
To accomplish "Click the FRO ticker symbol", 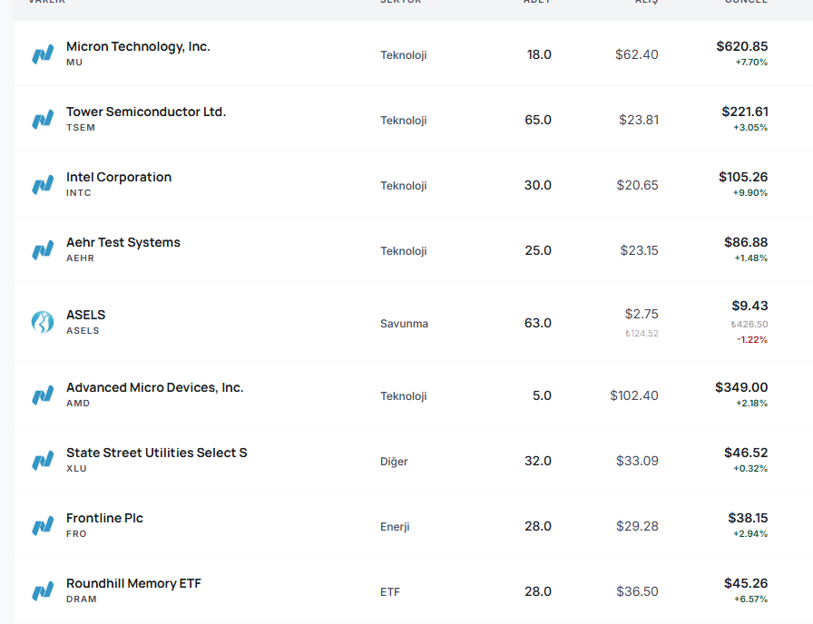I will 76,534.
